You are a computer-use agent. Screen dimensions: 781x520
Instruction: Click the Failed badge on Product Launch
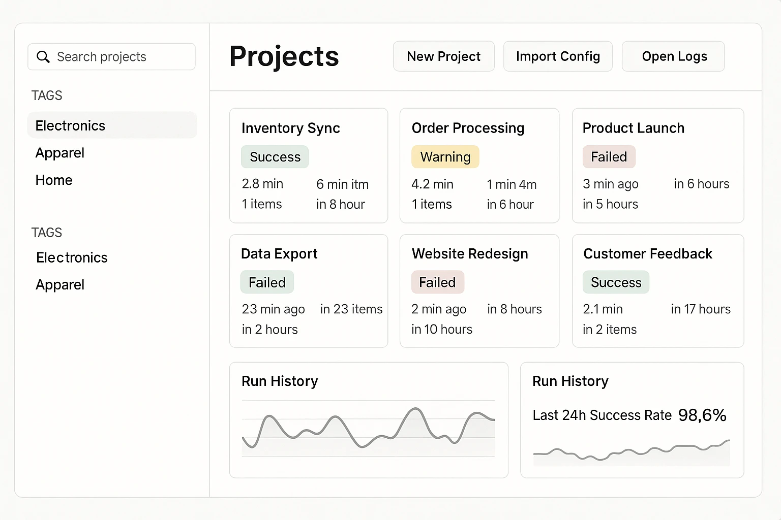coord(609,157)
